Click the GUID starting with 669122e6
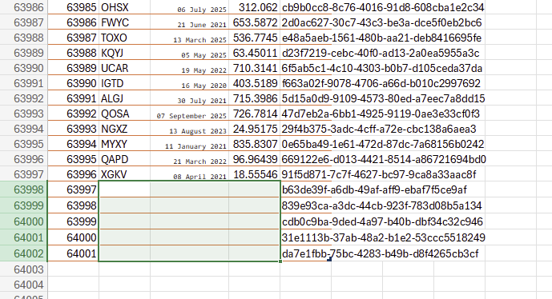Viewport: 552px width, 299px height. coord(384,159)
